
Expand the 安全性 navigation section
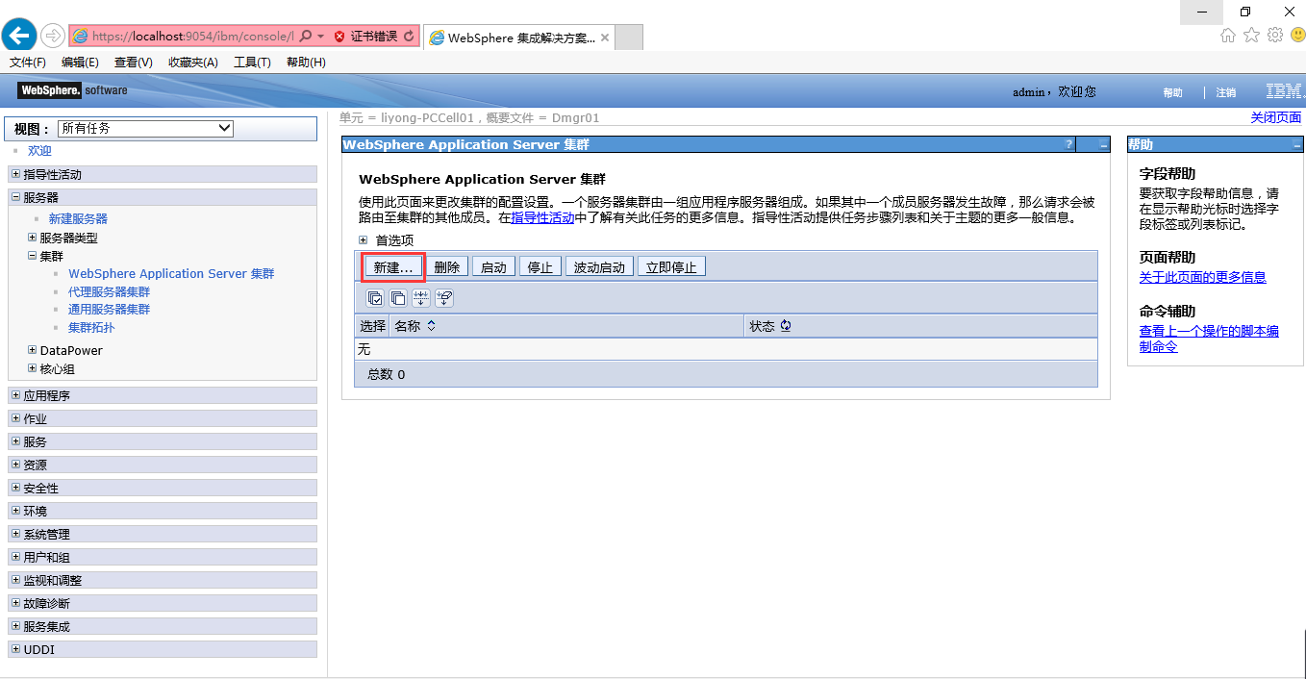coord(14,488)
